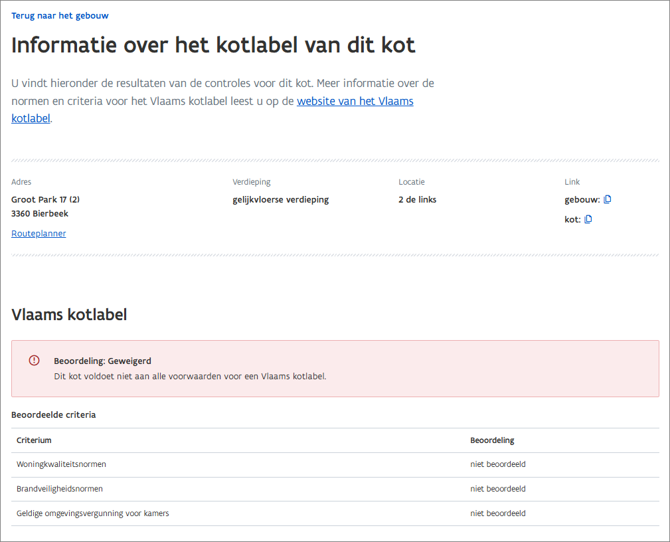Click the Beoordeling column header
Viewport: 670px width, 542px height.
[x=492, y=440]
